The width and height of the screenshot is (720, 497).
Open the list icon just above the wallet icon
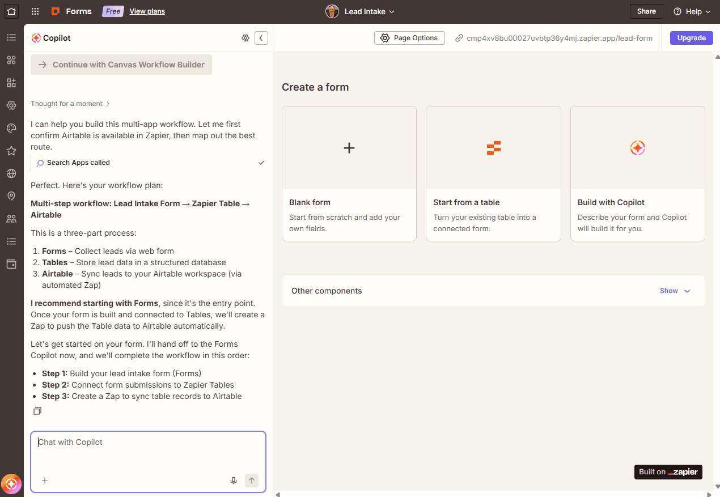(x=11, y=241)
